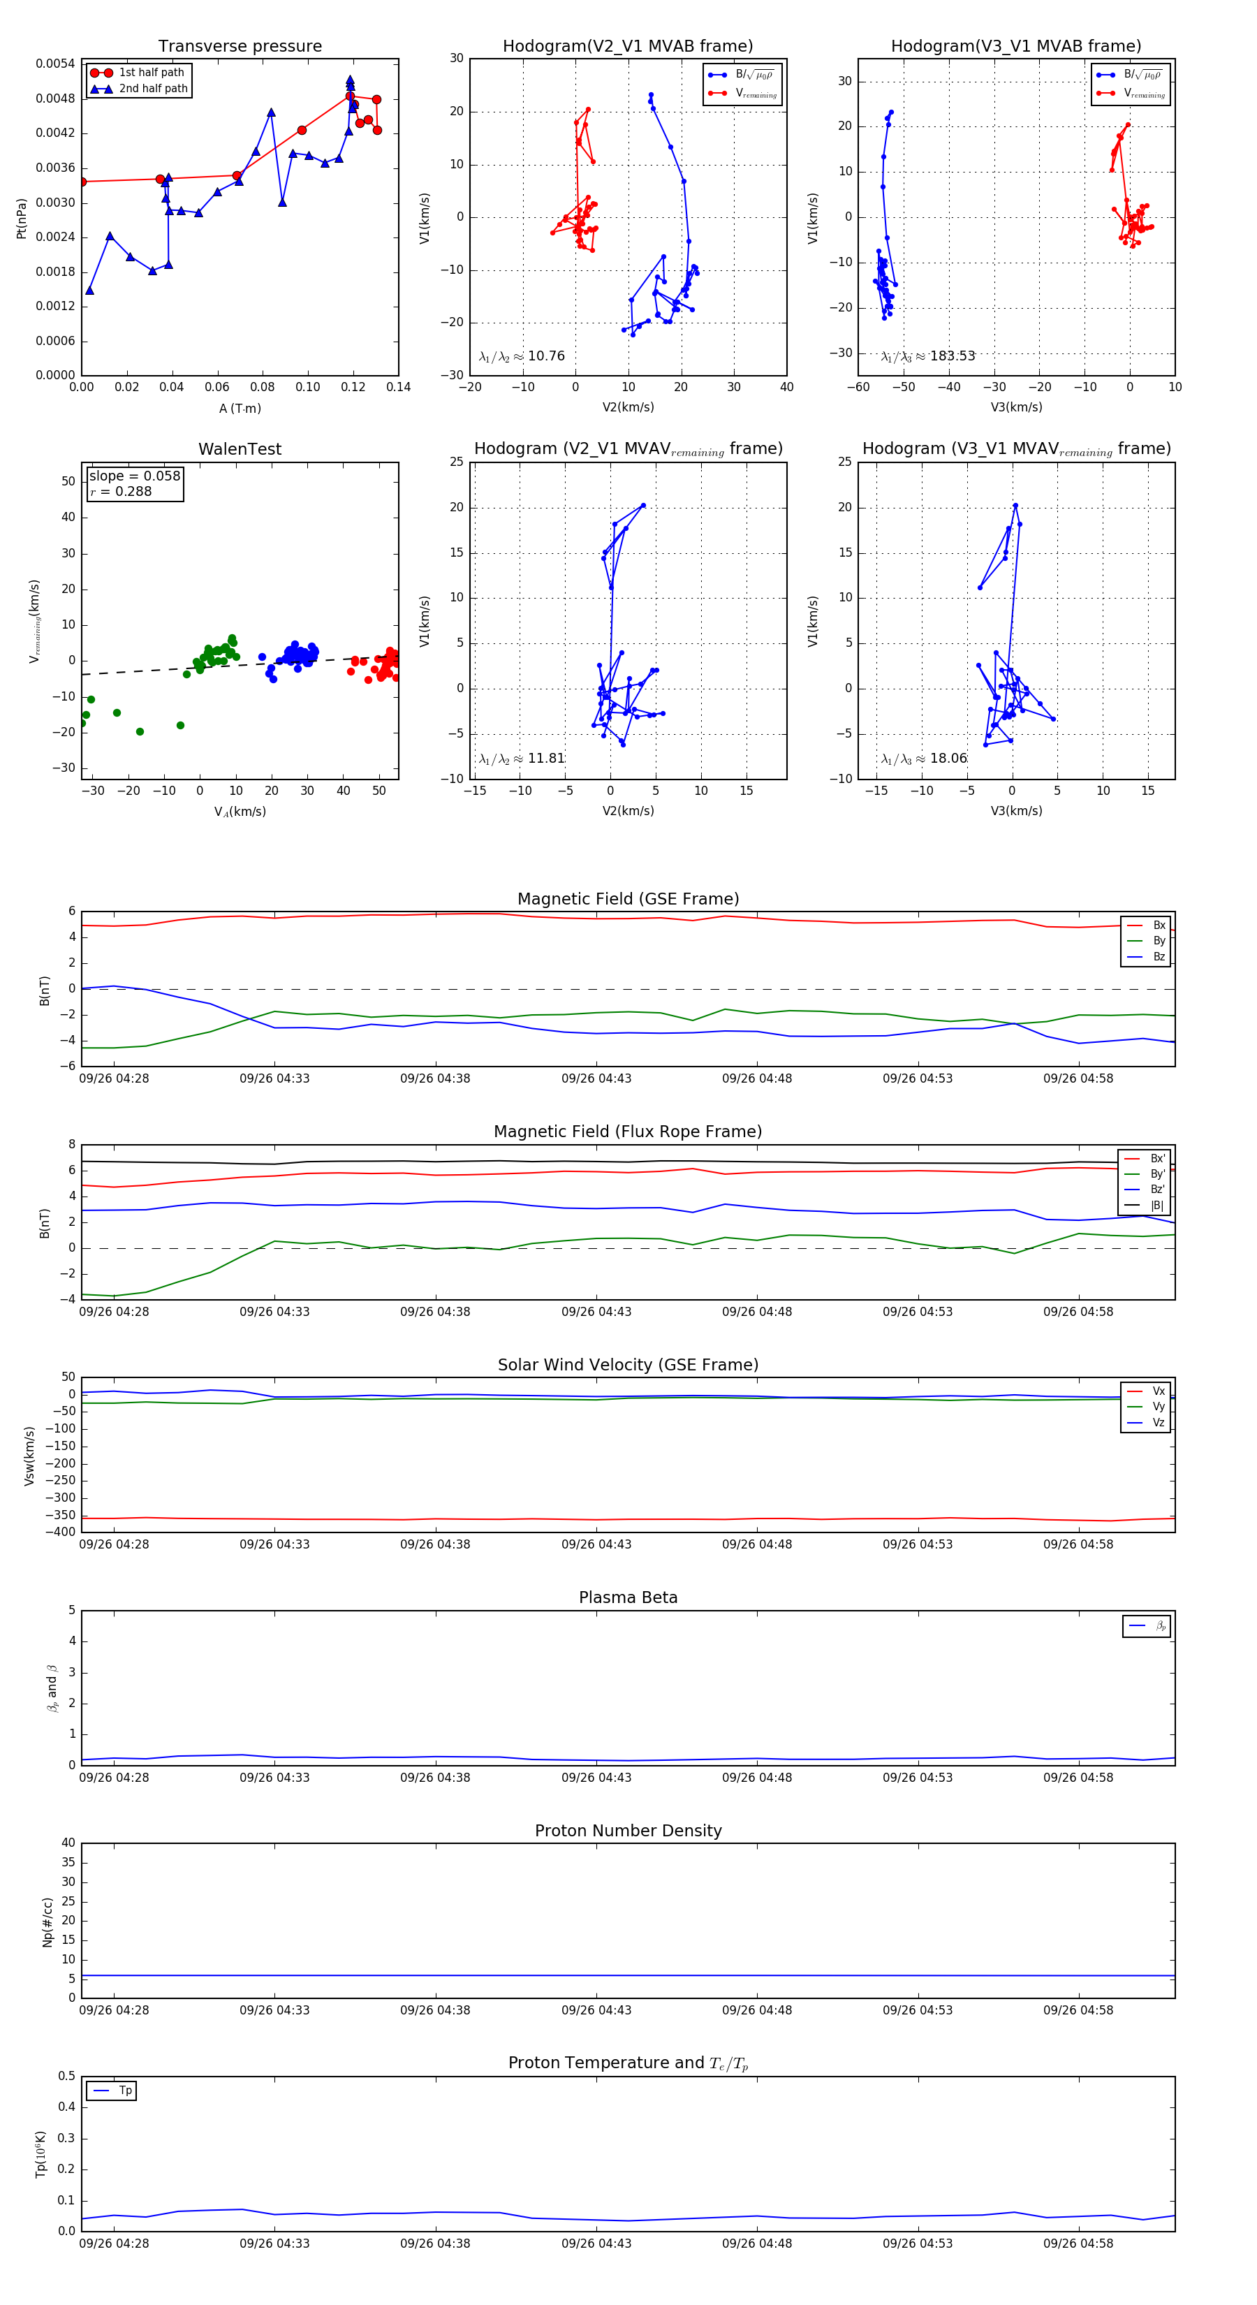This screenshot has height=2305, width=1257.
Task: Click the "Plasma Beta" plot title
Action: (x=628, y=1597)
